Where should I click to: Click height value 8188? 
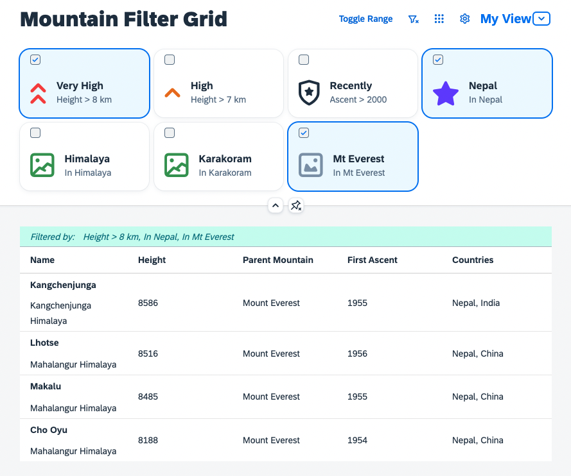point(148,440)
